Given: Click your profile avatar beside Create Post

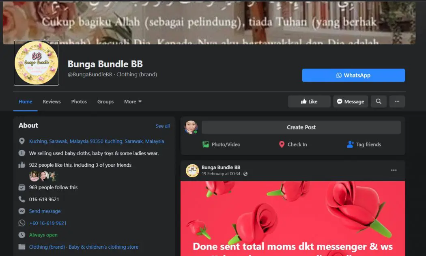Looking at the screenshot, I should [x=191, y=127].
